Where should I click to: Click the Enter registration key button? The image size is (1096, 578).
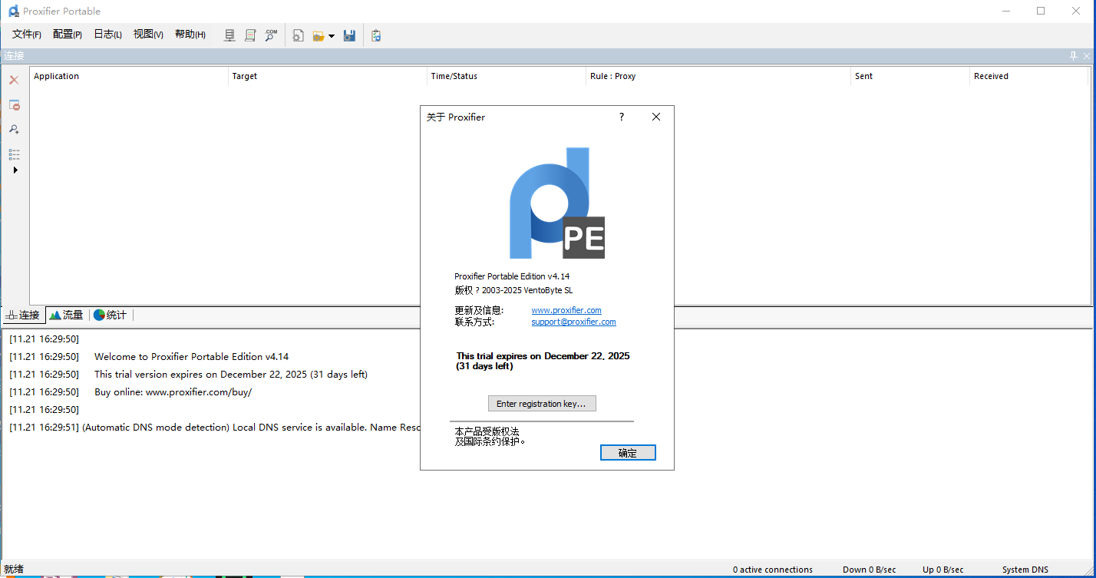pyautogui.click(x=542, y=404)
